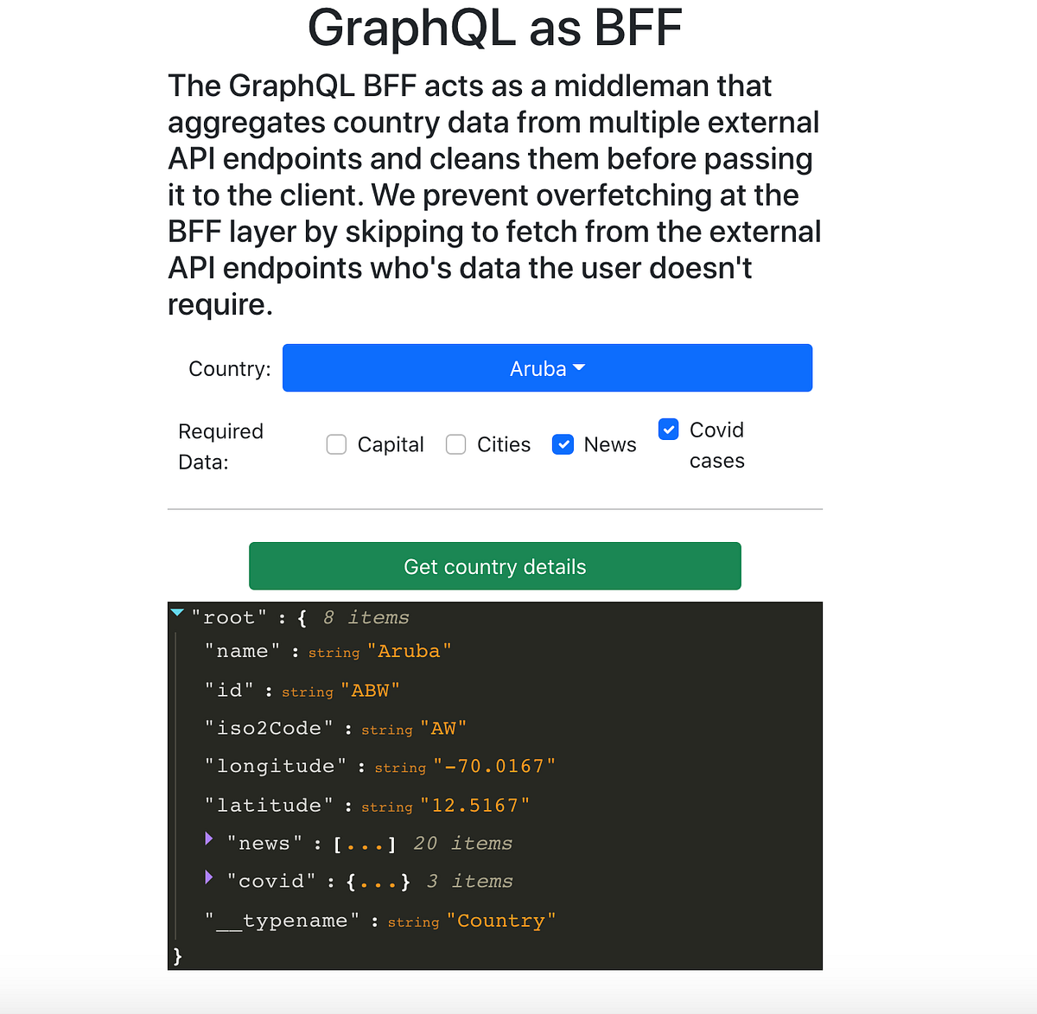Click the Required Data label
The width and height of the screenshot is (1037, 1014).
[221, 446]
